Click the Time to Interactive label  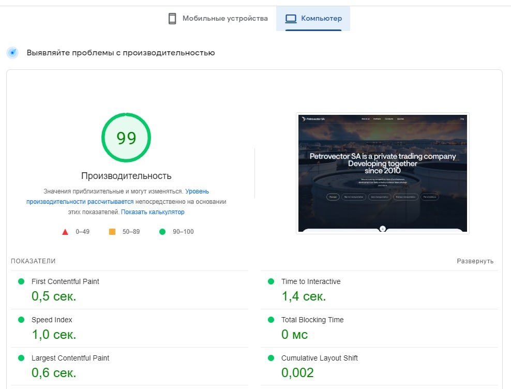point(311,281)
